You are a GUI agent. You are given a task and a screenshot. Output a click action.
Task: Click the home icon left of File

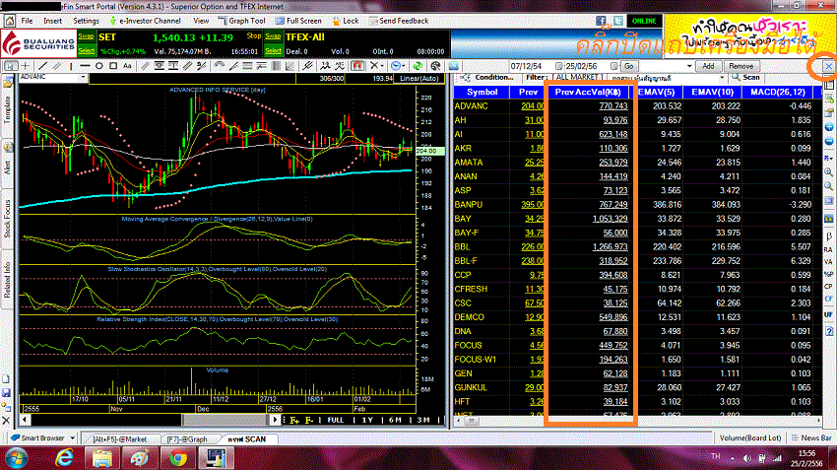click(10, 21)
